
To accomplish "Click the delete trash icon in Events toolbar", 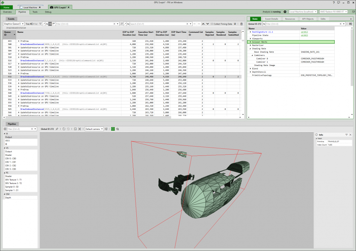I will [x=241, y=24].
